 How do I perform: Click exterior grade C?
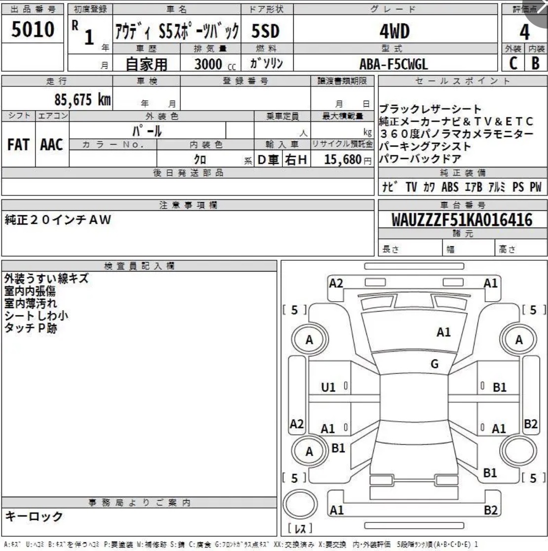coord(513,63)
